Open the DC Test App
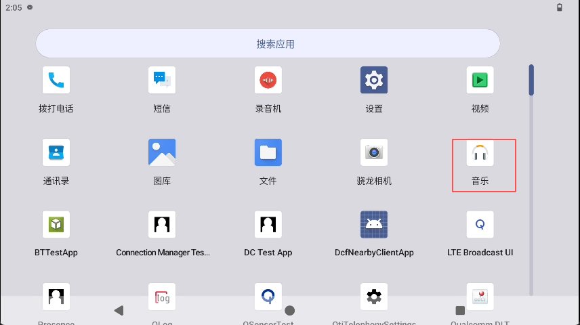 268,225
